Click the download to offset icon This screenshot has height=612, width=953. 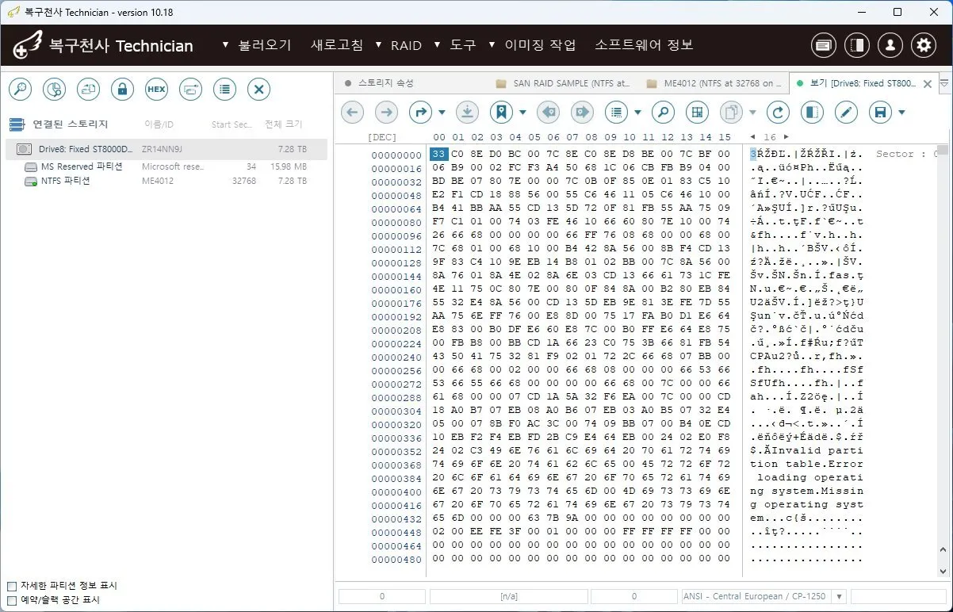[467, 113]
